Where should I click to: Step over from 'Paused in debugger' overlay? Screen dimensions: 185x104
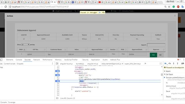click(103, 12)
